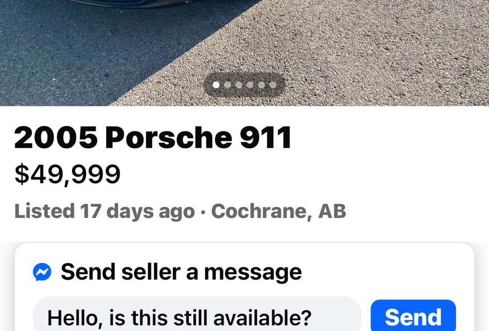Tap the separator dot before Cochrane
Image resolution: width=489 pixels, height=331 pixels.
(x=203, y=212)
